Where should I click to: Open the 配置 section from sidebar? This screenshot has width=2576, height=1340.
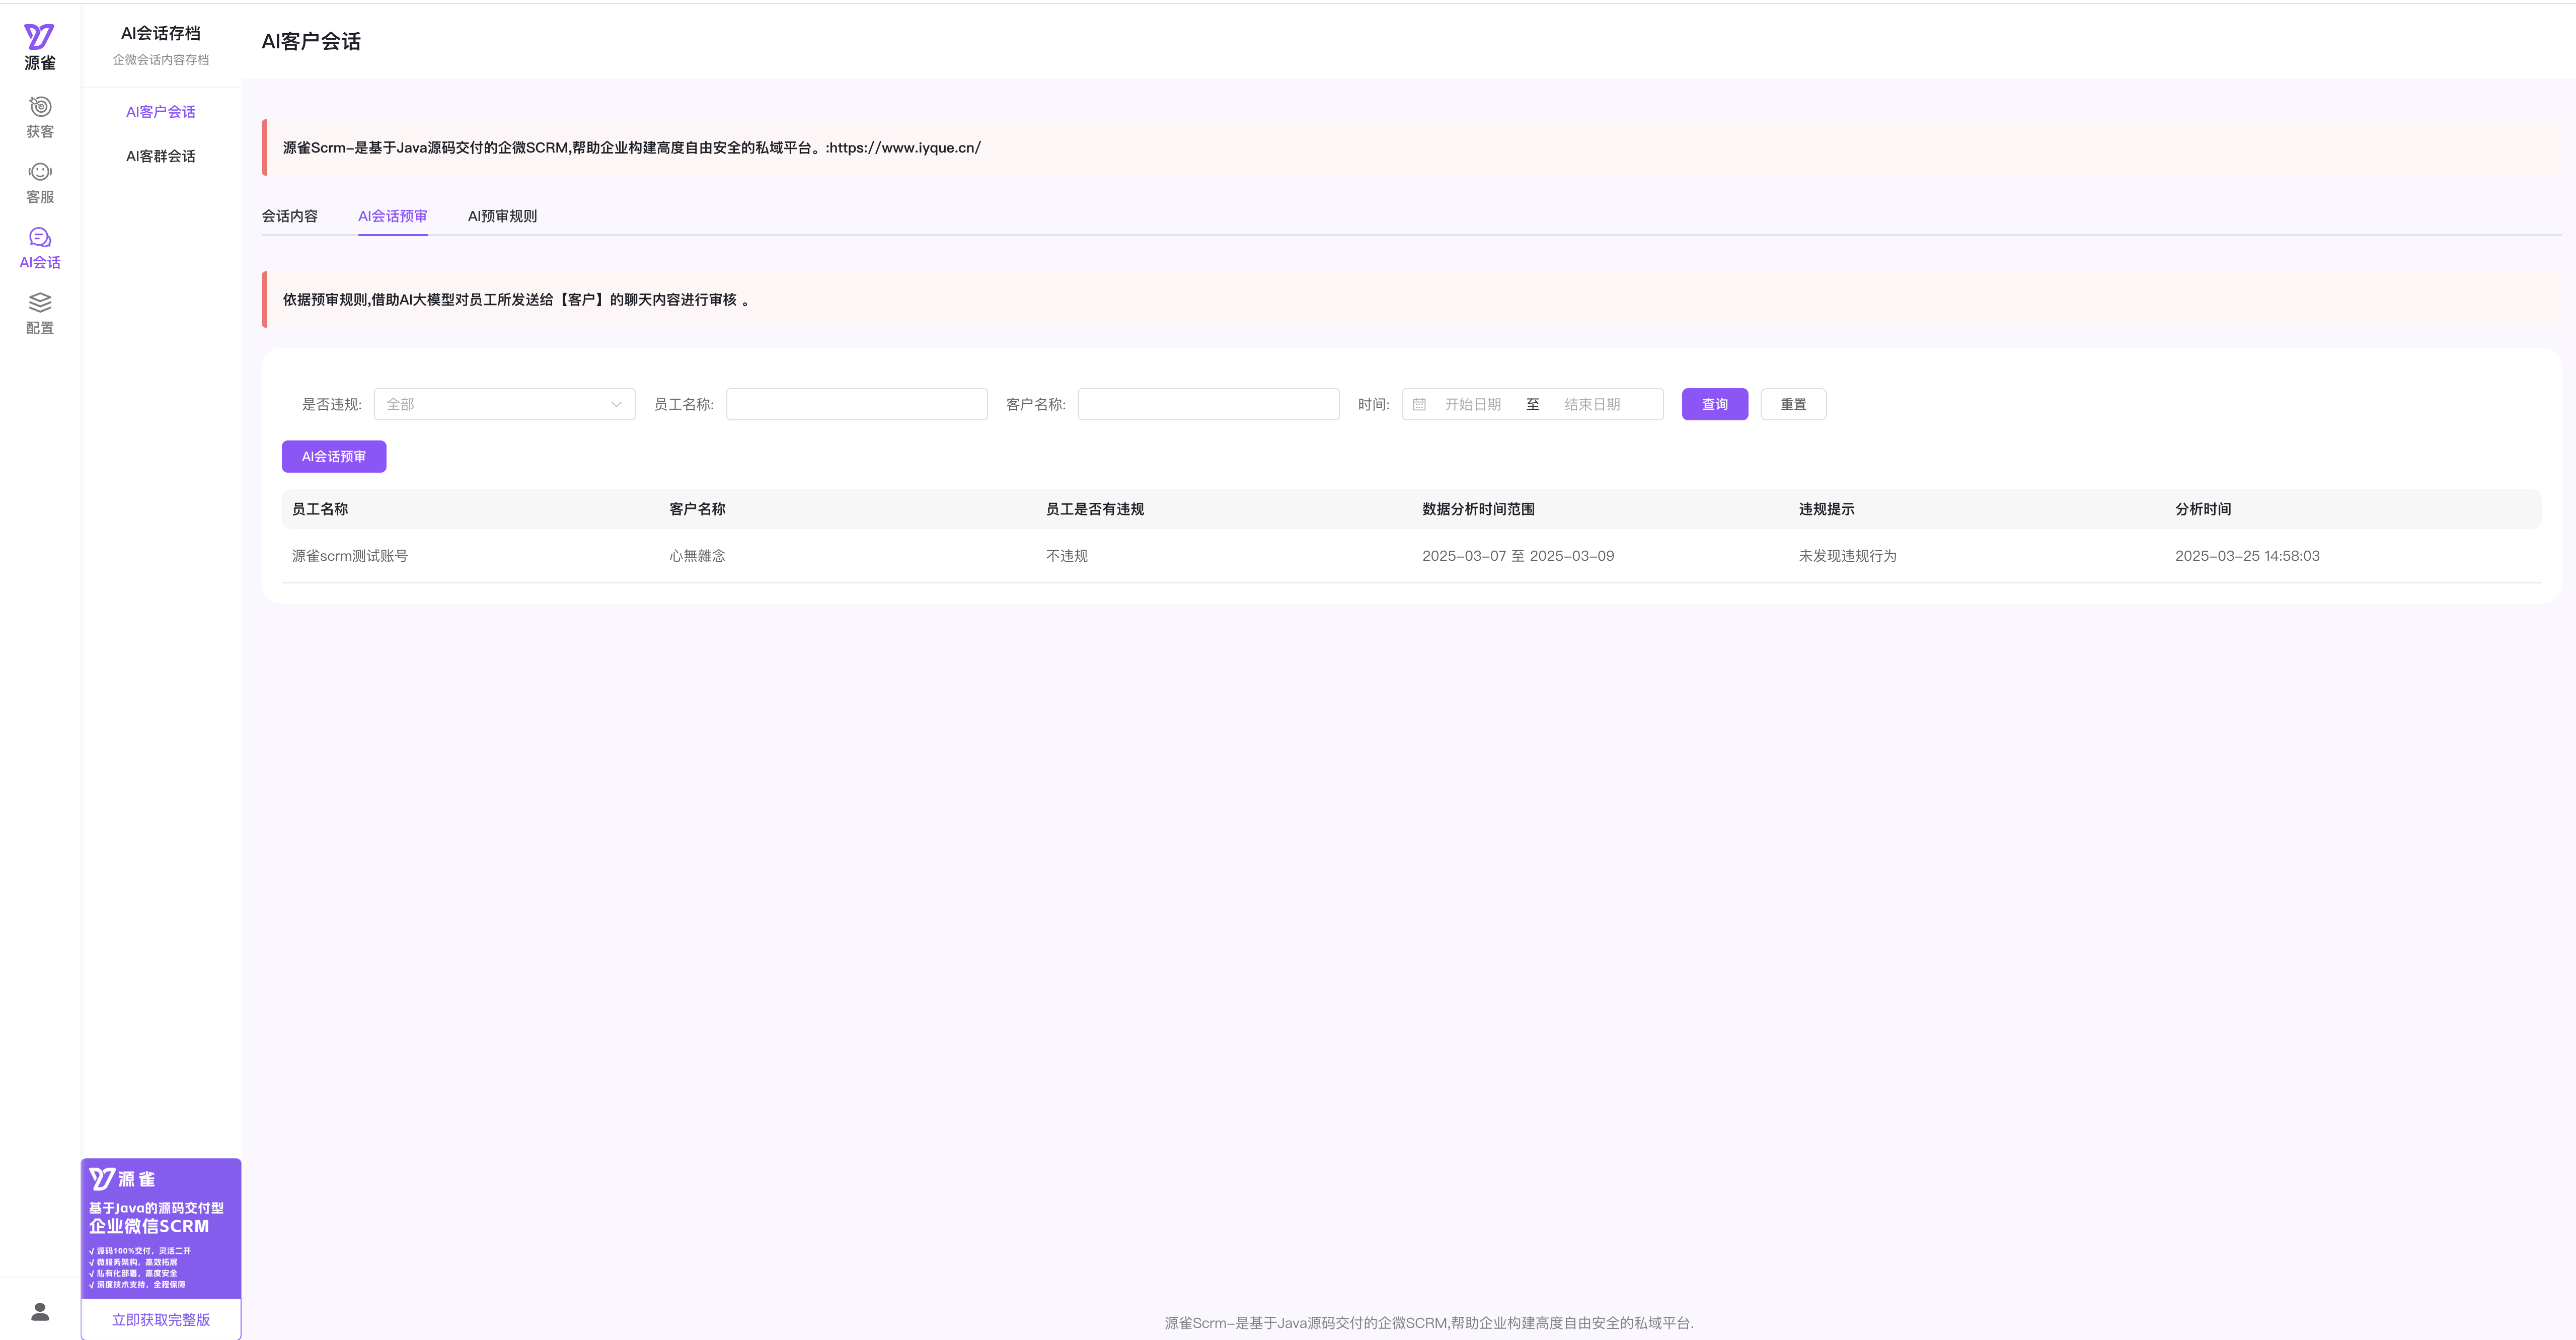coord(39,313)
